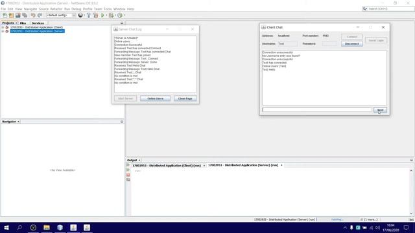The image size is (415, 233).
Task: Minimize the Navigator panel
Action: tap(122, 122)
